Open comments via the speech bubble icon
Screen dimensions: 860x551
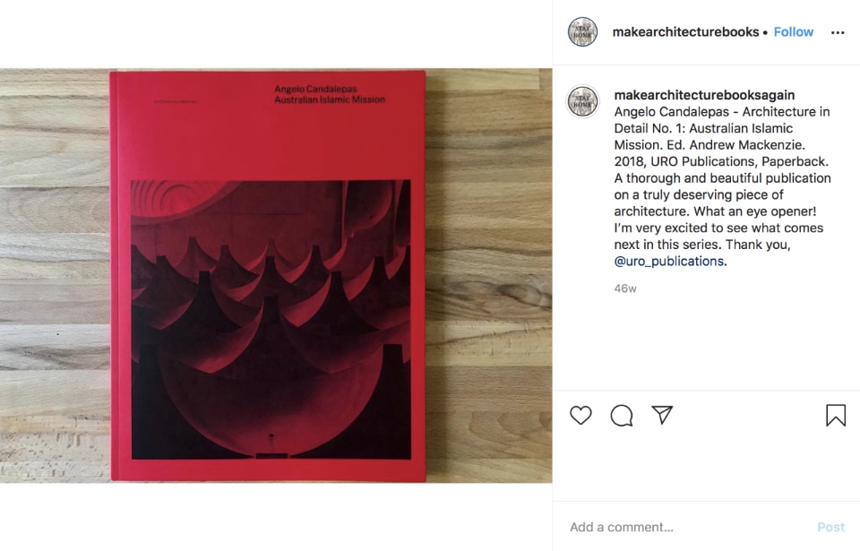(x=622, y=416)
